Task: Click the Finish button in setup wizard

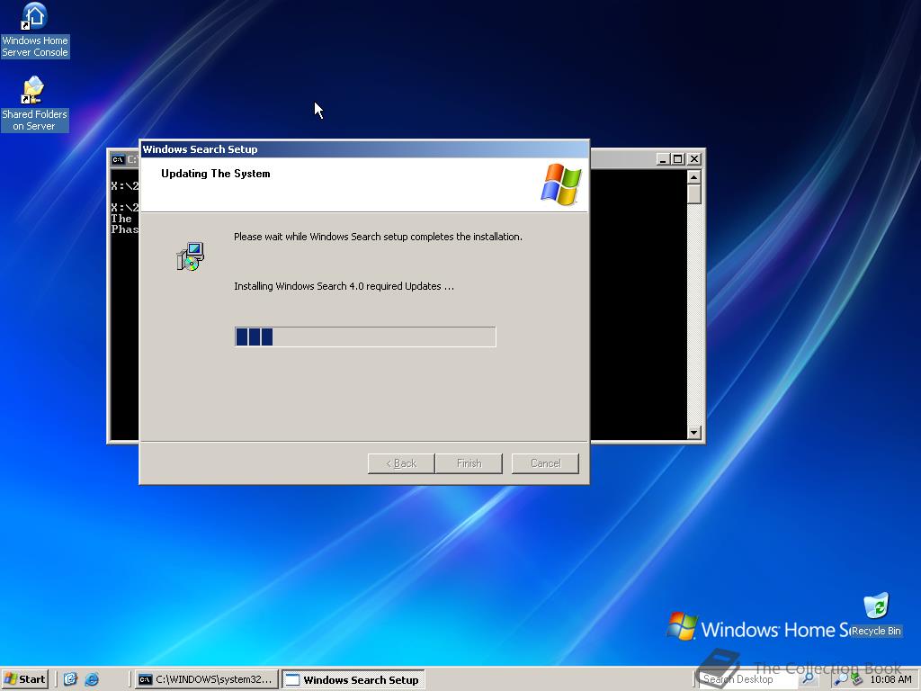Action: point(469,463)
